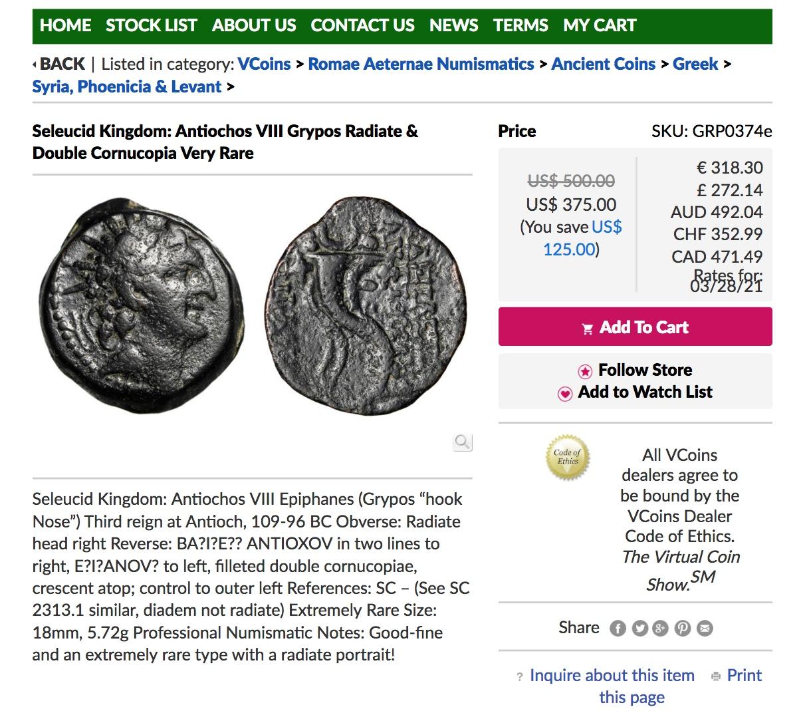This screenshot has width=809, height=727.
Task: Go to the MY CART page
Action: (599, 25)
